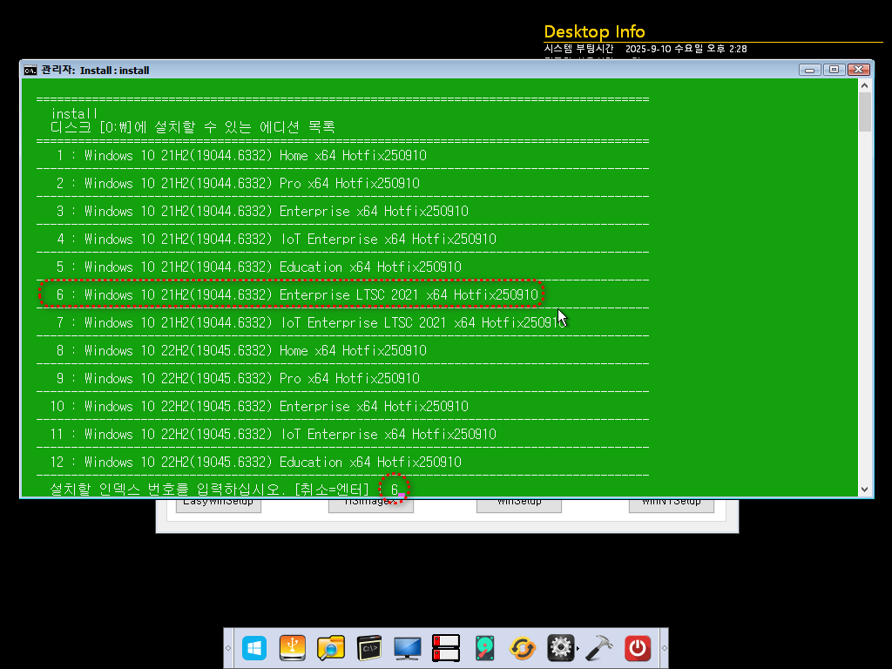Expand submenu arrow beside gear icon

coord(578,648)
